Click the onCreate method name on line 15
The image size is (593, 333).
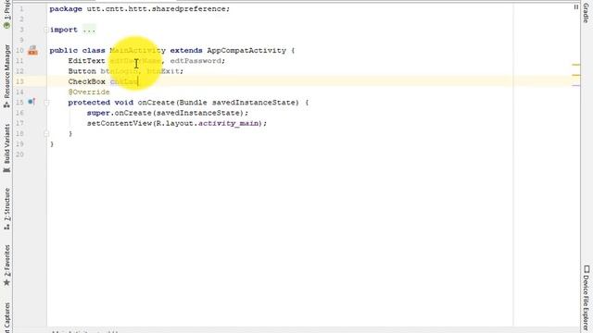pyautogui.click(x=156, y=103)
